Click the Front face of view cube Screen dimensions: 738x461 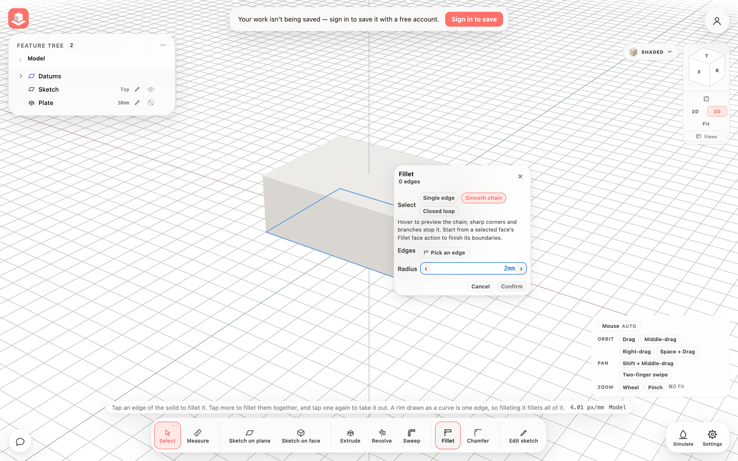coord(699,73)
